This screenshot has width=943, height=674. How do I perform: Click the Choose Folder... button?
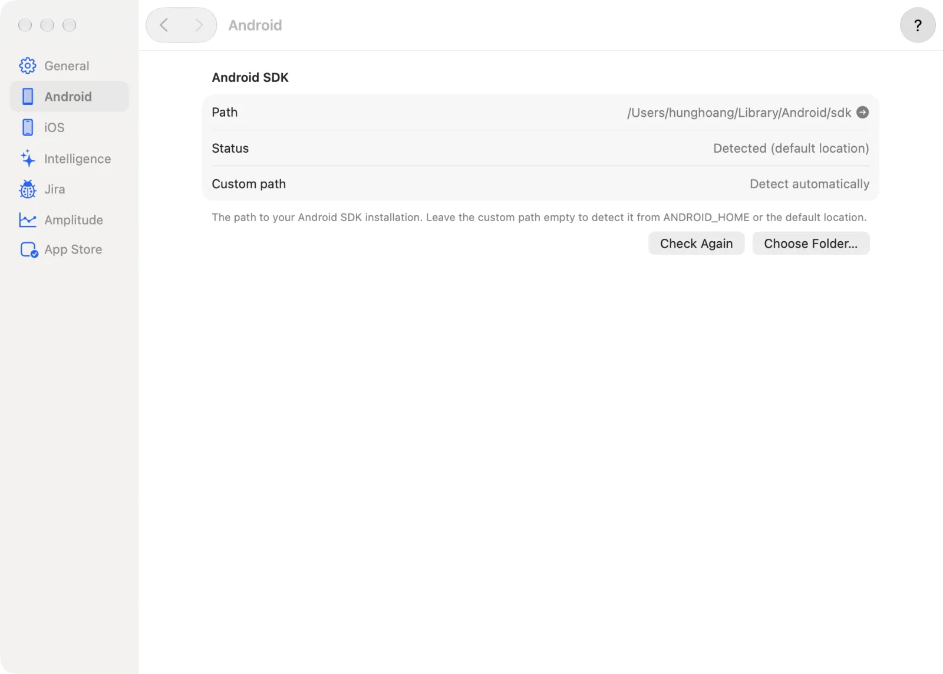[x=810, y=244]
